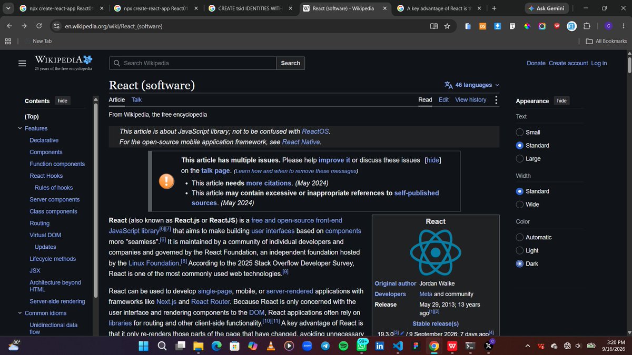Hide the Contents sidebar
Image resolution: width=632 pixels, height=355 pixels.
(x=63, y=101)
